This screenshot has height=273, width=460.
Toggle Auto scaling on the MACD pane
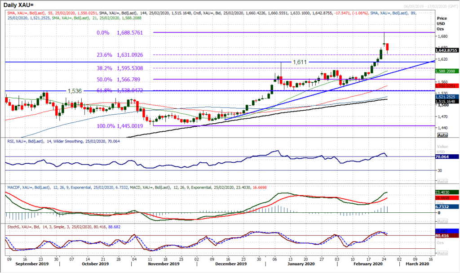(443, 221)
